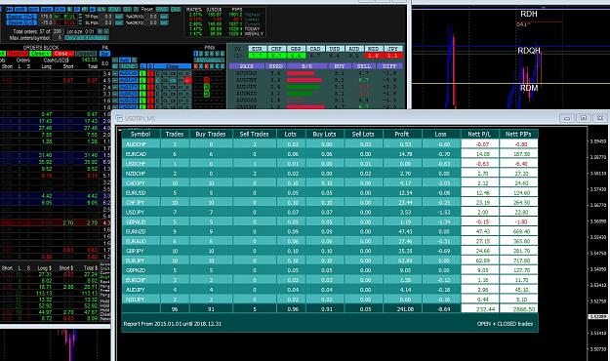Image resolution: width=610 pixels, height=361 pixels.
Task: Click the AUDNZD green strength bar
Action: 300,94
